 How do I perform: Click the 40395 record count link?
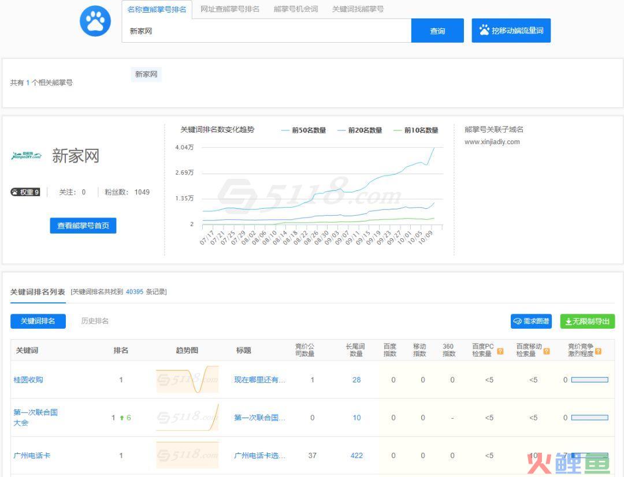pos(135,292)
